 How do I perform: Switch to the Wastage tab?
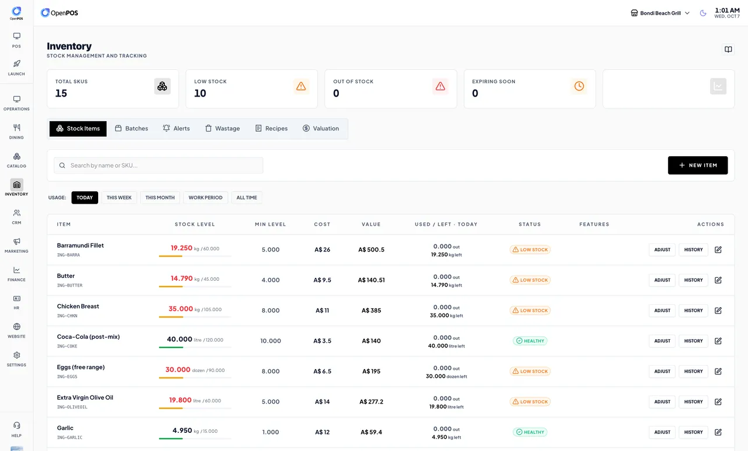click(222, 129)
